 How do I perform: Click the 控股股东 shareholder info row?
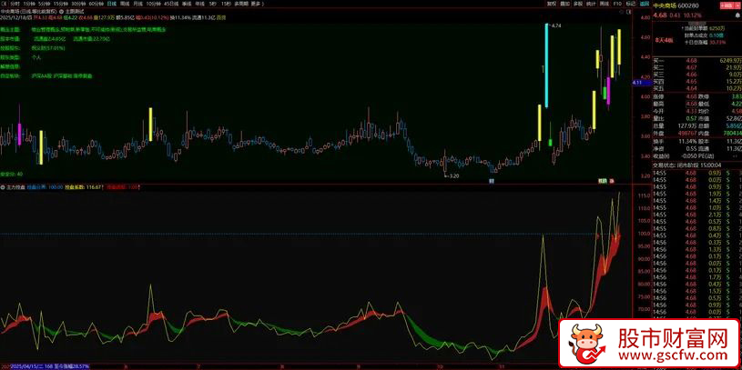pyautogui.click(x=33, y=47)
